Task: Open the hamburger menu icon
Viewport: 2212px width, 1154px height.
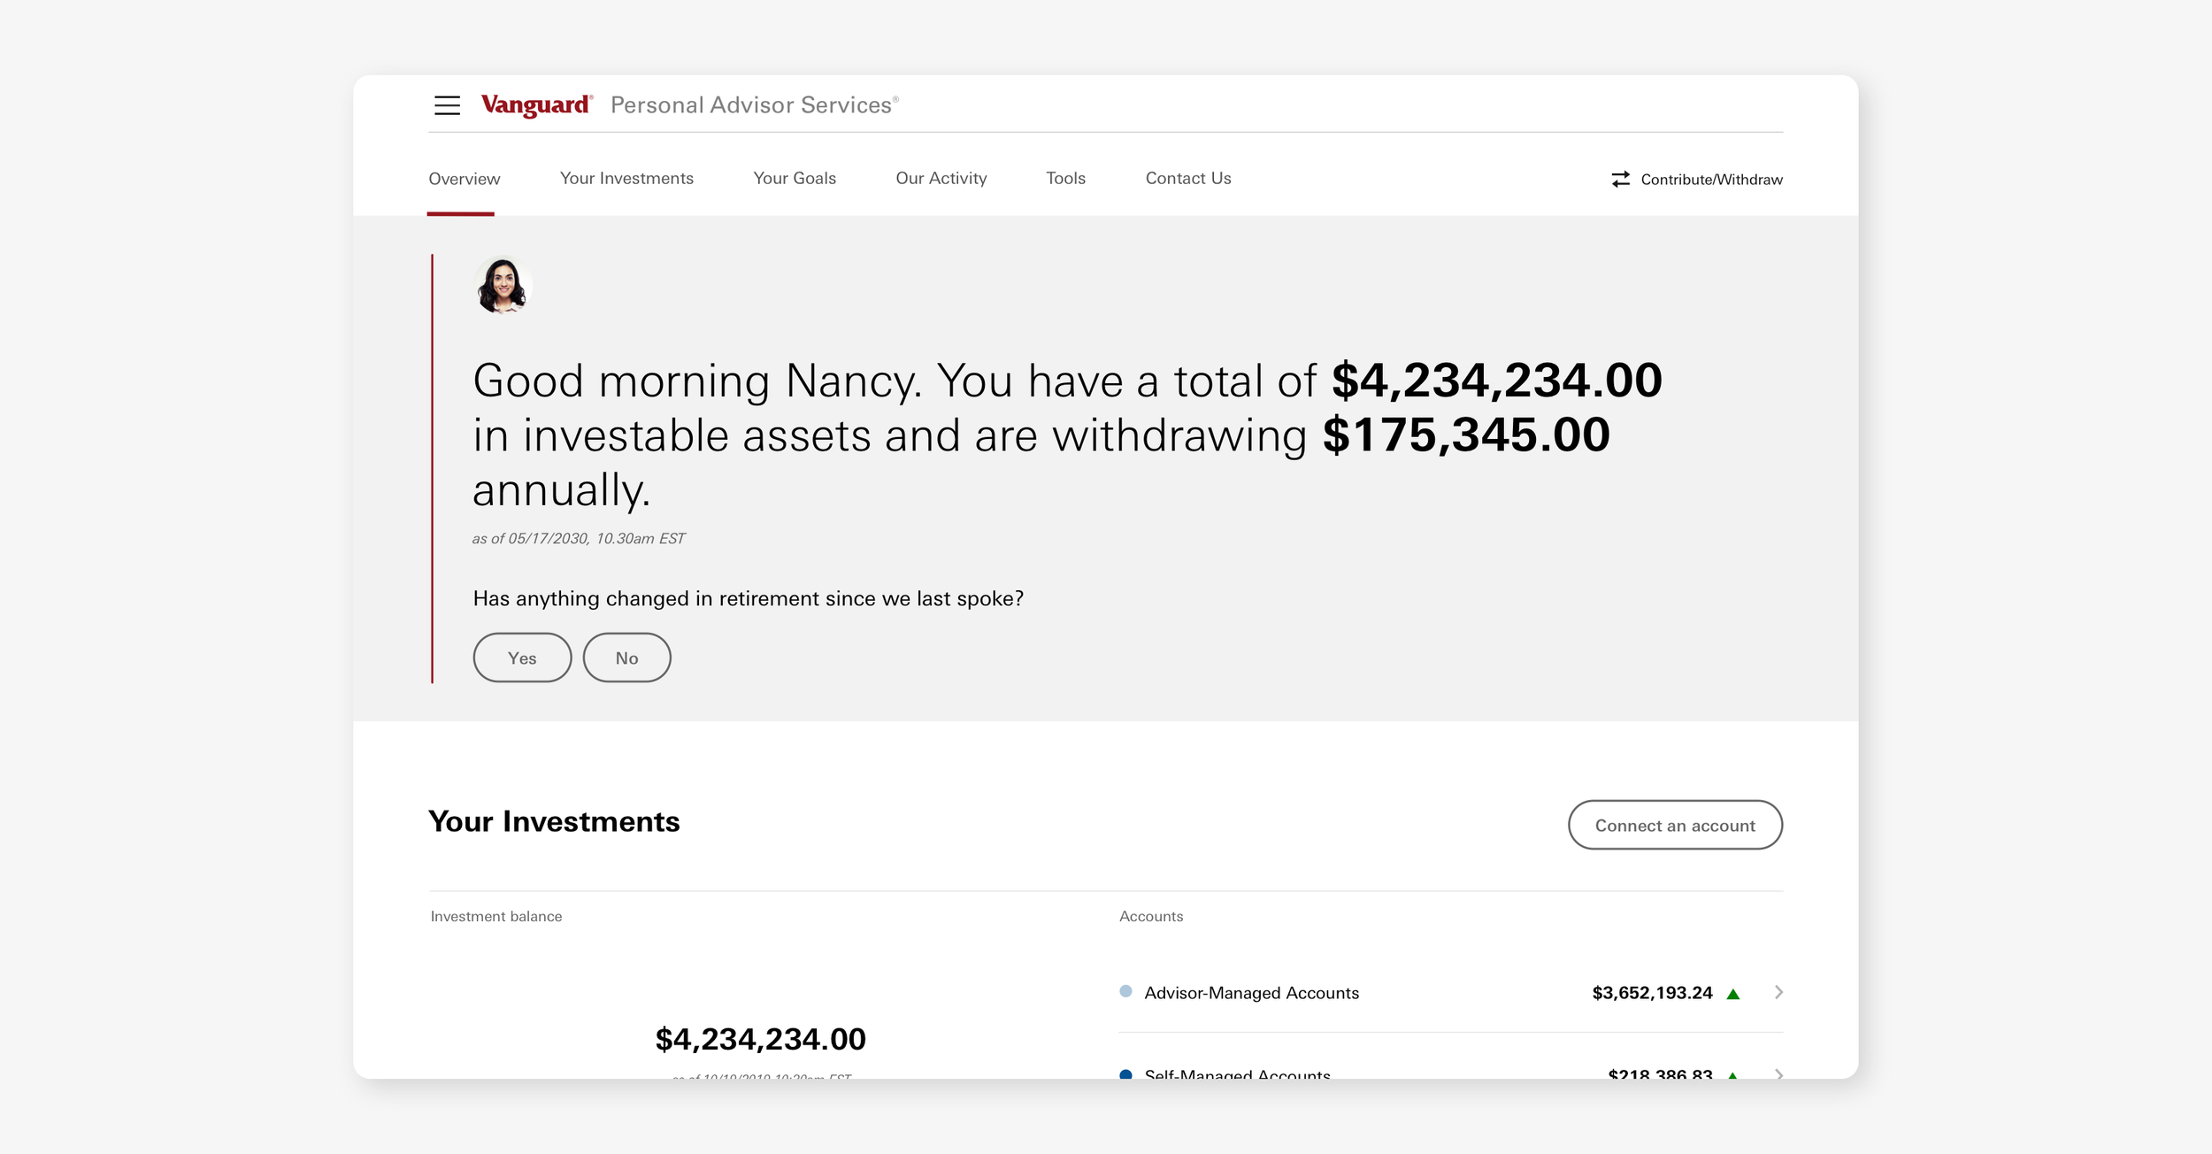Action: 447,105
